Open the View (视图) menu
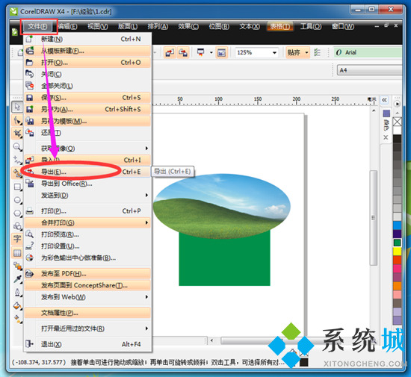The image size is (411, 377). (x=98, y=26)
